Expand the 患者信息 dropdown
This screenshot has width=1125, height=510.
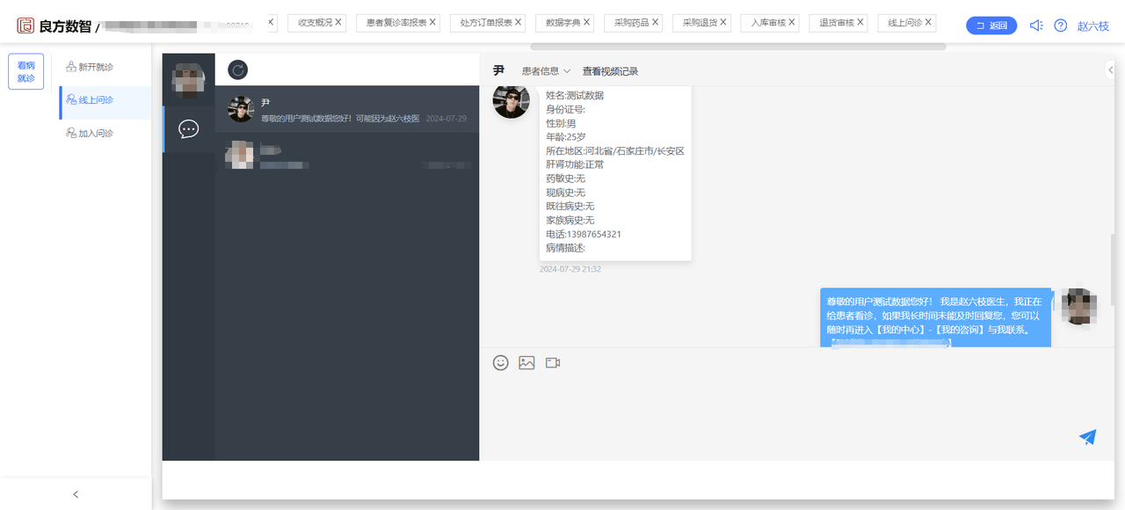click(x=546, y=71)
